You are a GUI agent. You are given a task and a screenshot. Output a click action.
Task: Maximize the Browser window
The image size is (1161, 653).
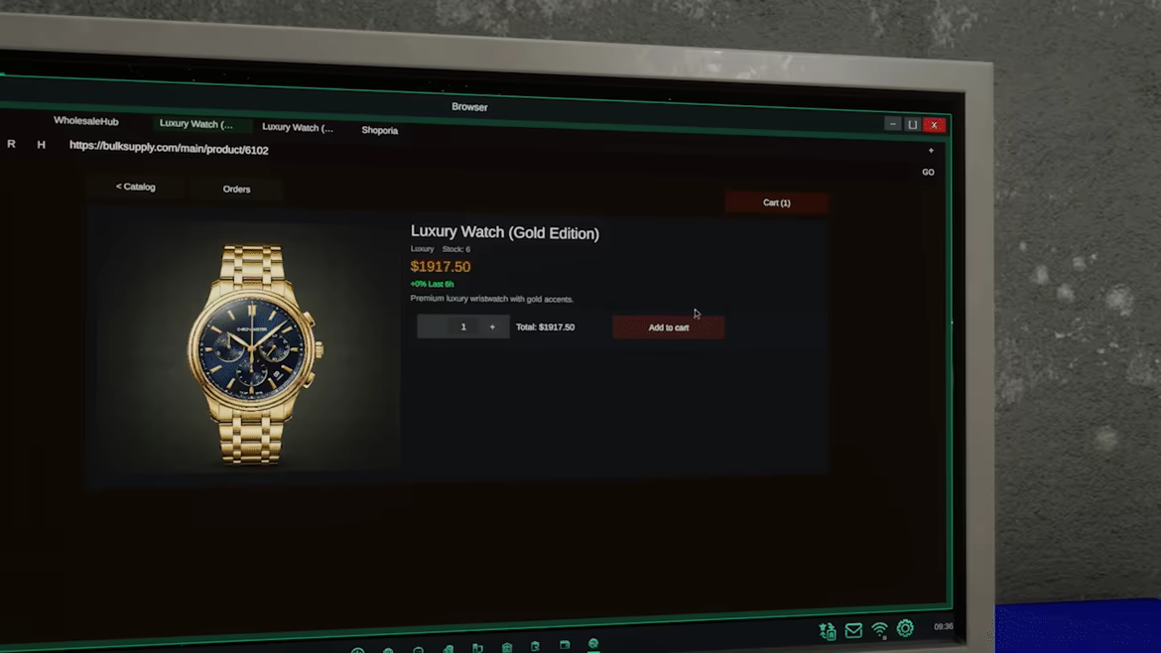913,124
